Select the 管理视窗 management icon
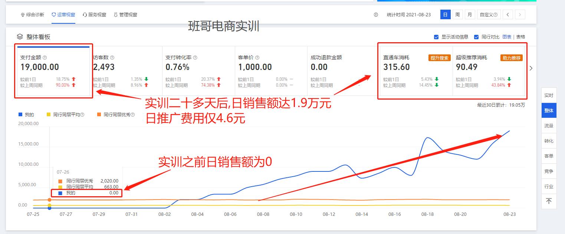The height and width of the screenshot is (234, 565). coord(116,14)
